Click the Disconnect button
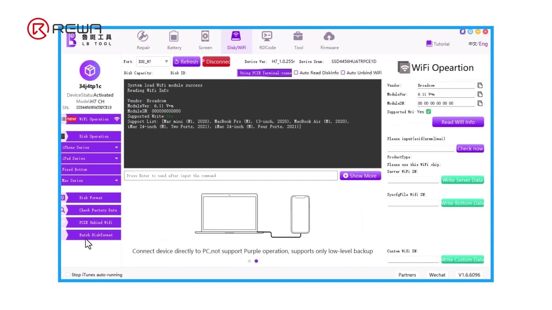The height and width of the screenshot is (310, 552). (216, 61)
